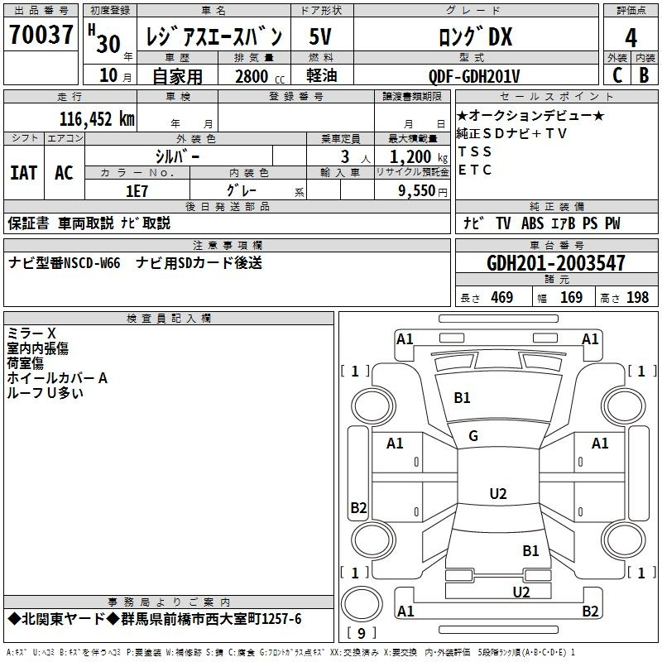This screenshot has width=662, height=662.
Task: Select the lot number 70037
Action: (x=41, y=36)
